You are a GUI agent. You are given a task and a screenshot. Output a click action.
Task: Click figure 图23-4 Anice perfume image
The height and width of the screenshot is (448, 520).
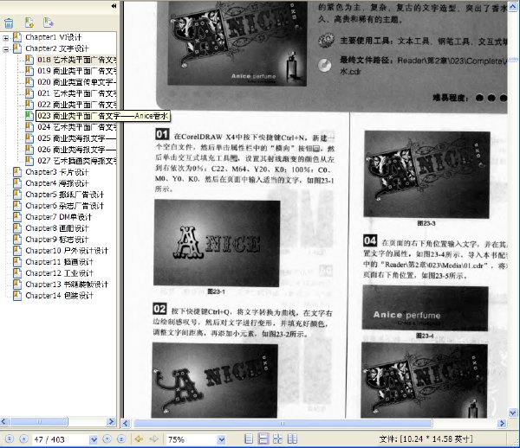click(426, 309)
